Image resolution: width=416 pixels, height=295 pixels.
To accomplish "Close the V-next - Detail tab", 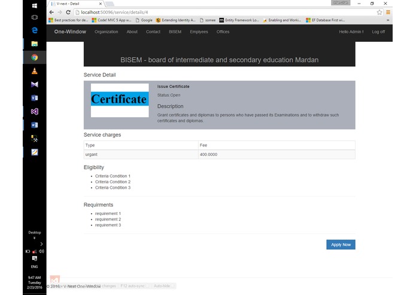I will 101,4.
